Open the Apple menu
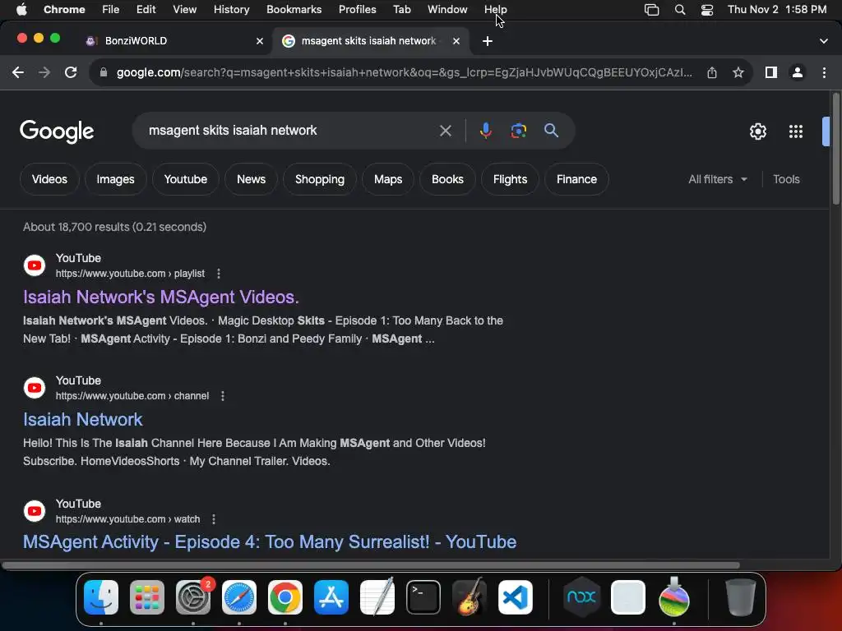The image size is (842, 631). 21,10
